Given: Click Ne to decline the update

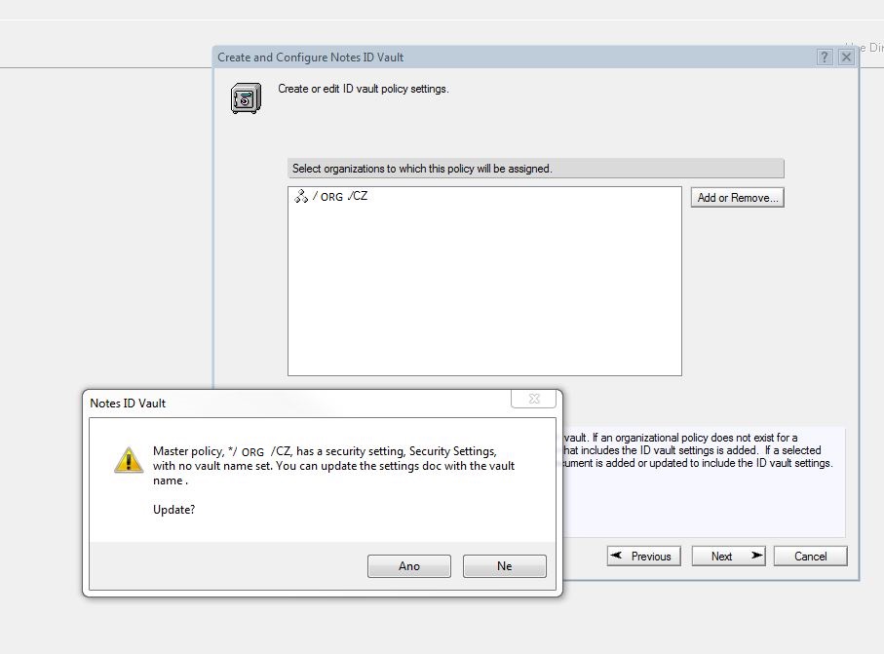Looking at the screenshot, I should (x=505, y=566).
